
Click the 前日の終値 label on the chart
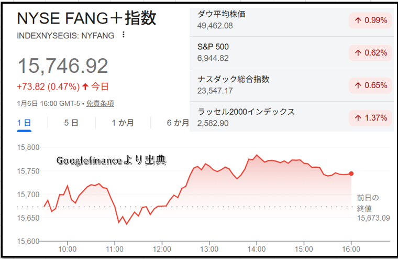pyautogui.click(x=368, y=202)
